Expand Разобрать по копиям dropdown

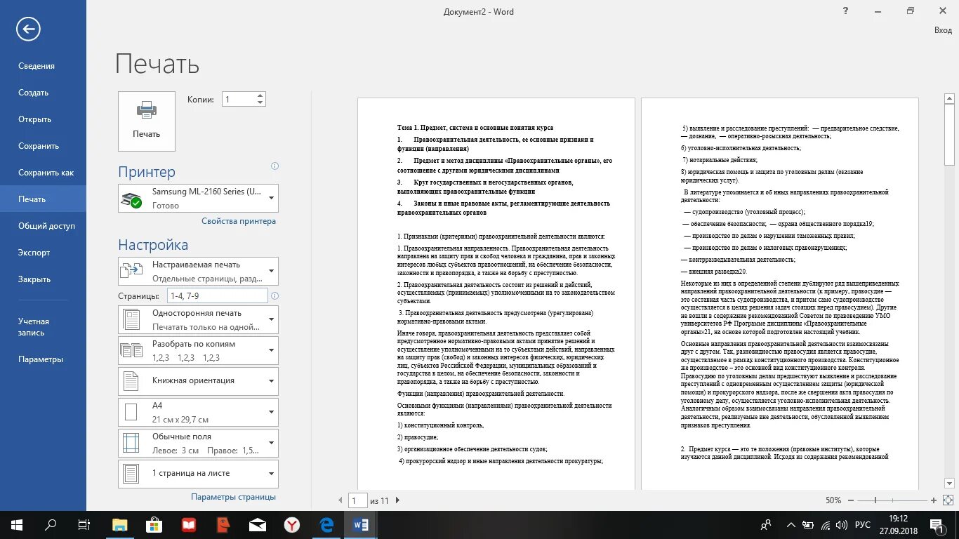(x=199, y=350)
